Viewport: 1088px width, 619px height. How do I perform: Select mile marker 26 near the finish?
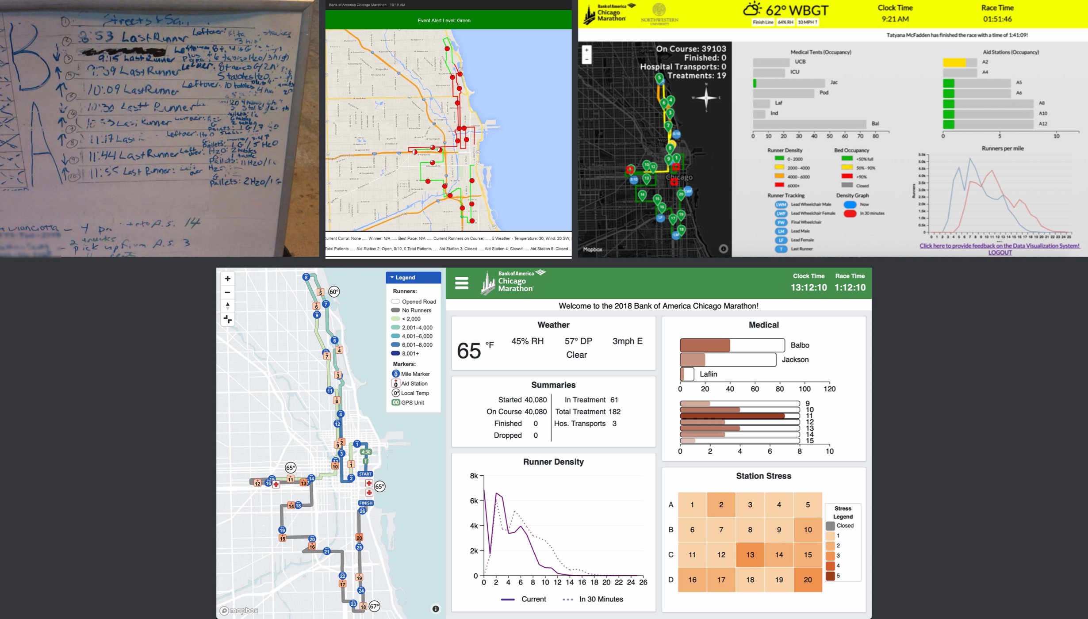362,511
